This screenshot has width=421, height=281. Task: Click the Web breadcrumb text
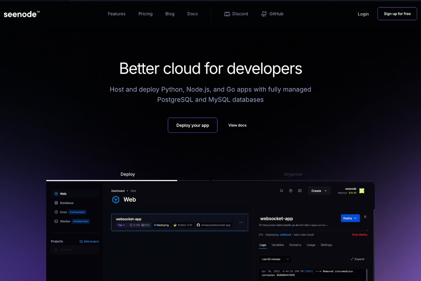(133, 191)
